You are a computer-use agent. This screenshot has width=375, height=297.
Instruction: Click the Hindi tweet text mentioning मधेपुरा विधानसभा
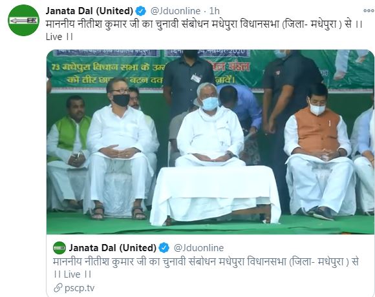(204, 25)
